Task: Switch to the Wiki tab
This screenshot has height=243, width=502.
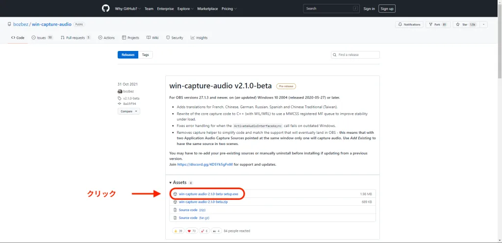Action: click(x=152, y=38)
